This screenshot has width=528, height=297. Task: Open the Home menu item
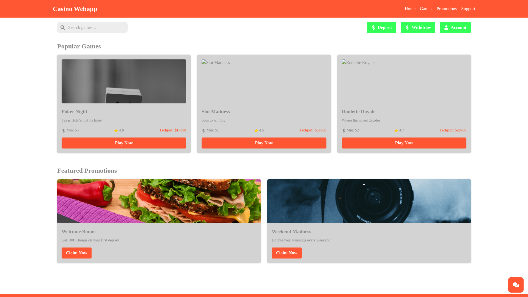(410, 9)
